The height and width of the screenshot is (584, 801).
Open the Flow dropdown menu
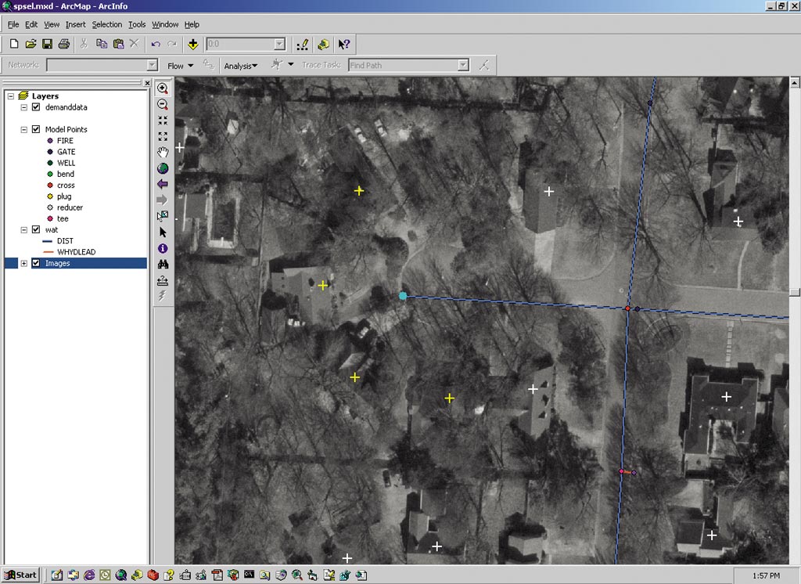click(180, 66)
